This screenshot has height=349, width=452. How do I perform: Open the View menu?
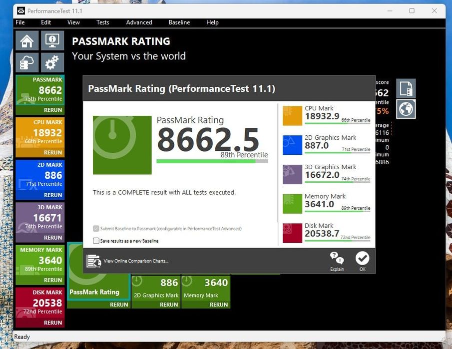[73, 22]
